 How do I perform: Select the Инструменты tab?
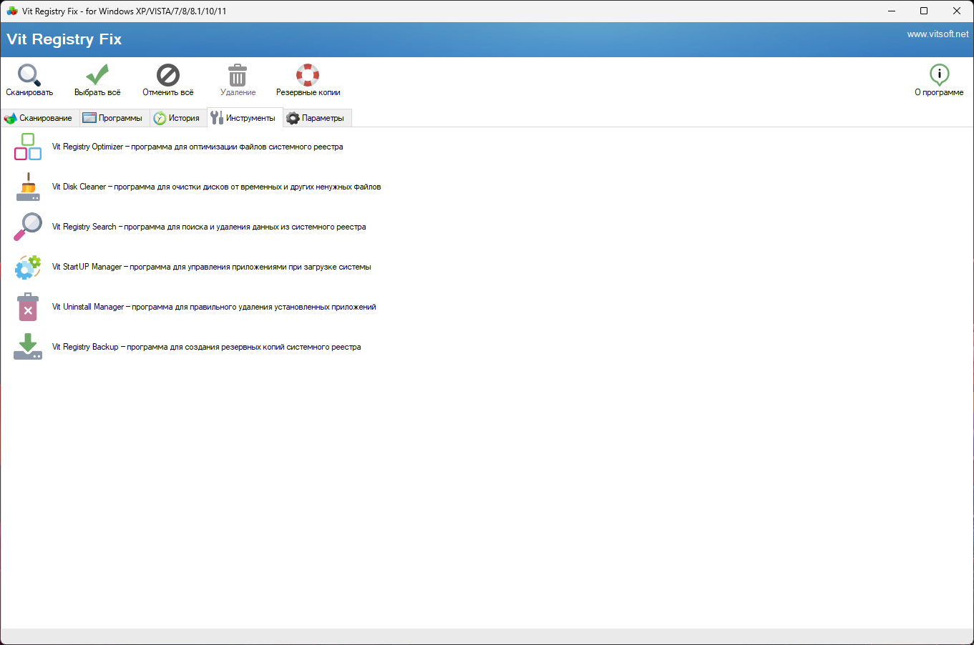click(x=245, y=117)
